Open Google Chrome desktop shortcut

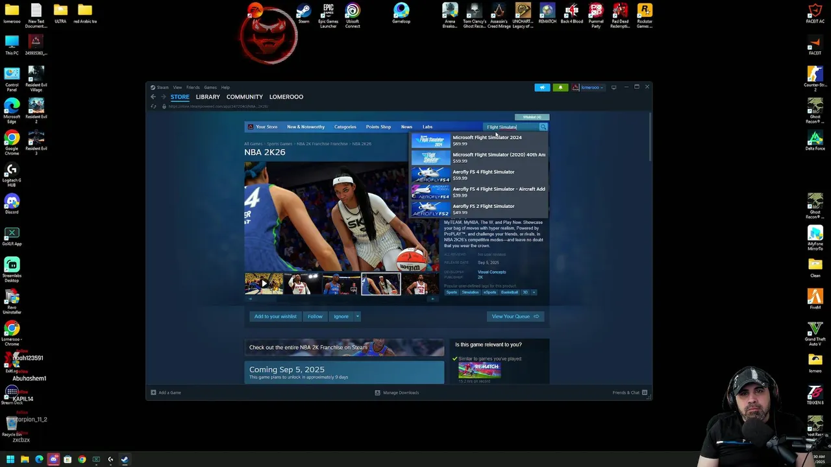[x=12, y=143]
